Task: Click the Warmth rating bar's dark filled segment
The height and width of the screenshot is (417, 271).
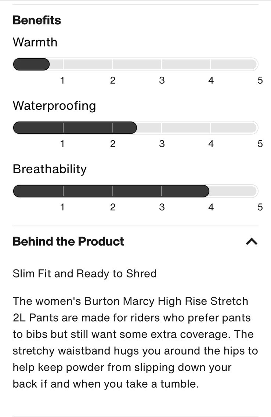Action: tap(31, 64)
